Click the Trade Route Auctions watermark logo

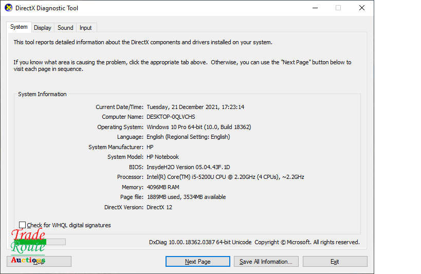tap(28, 246)
